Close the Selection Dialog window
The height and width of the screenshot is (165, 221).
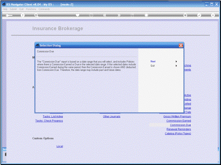181,46
